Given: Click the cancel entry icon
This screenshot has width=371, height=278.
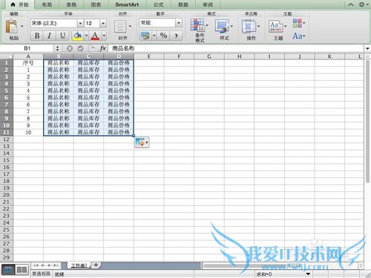Looking at the screenshot, I should [70, 48].
